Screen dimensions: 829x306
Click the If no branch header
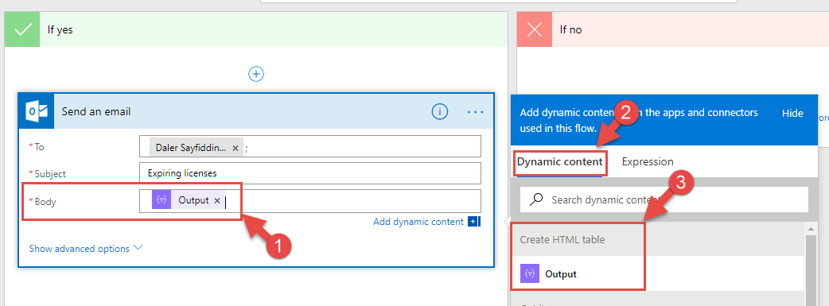coord(672,29)
